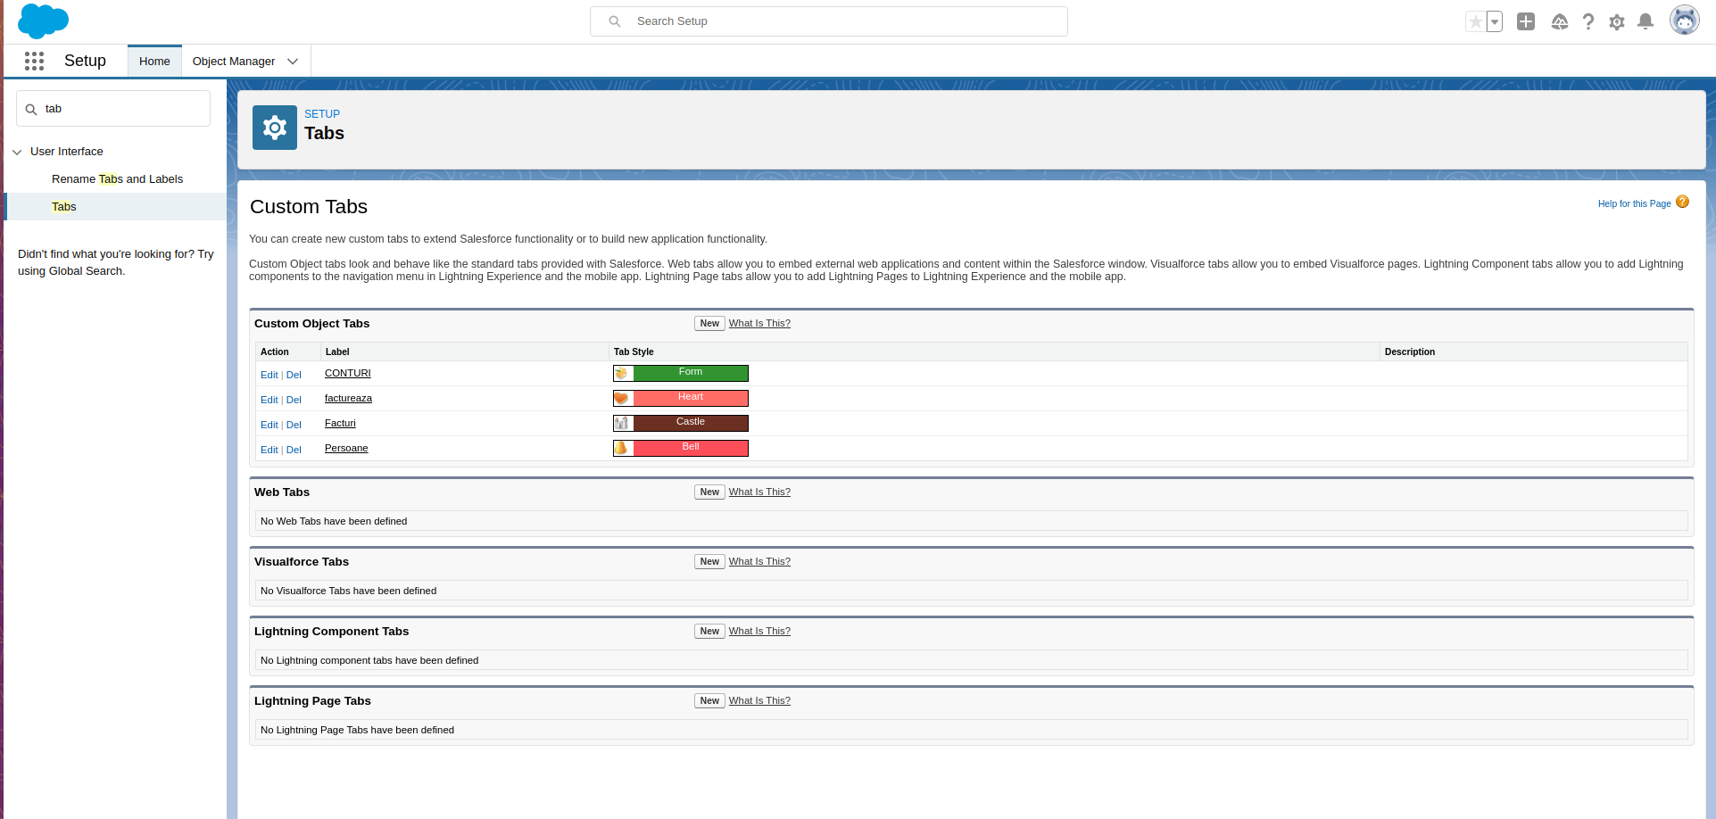The height and width of the screenshot is (819, 1716).
Task: Collapse the User Interface section
Action: pos(17,152)
